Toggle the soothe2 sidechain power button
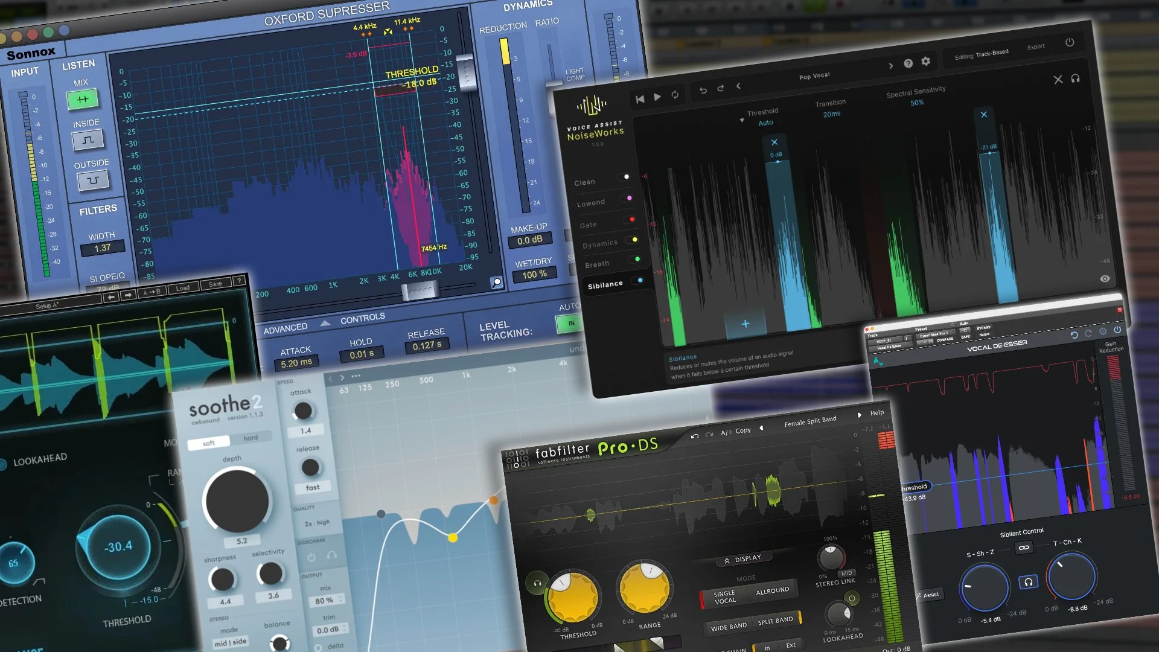The image size is (1159, 652). click(311, 557)
